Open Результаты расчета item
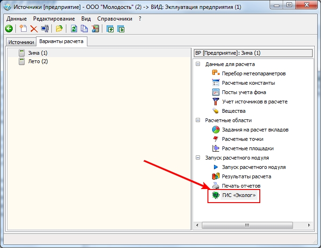321x248 pixels. (x=246, y=176)
